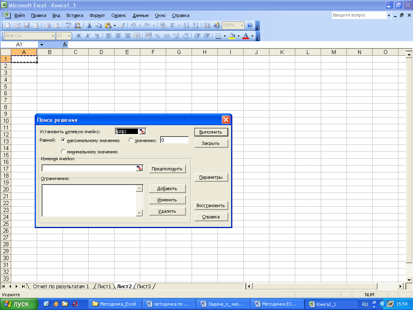Open the zoom 100% dropdown
This screenshot has height=310, width=413.
(x=242, y=25)
